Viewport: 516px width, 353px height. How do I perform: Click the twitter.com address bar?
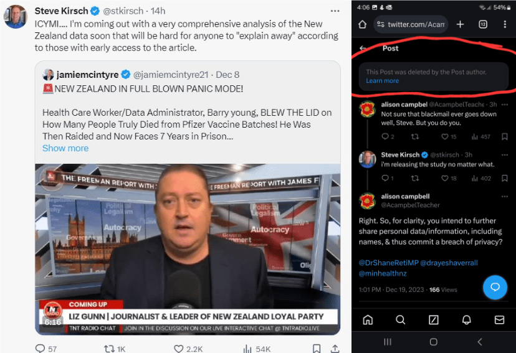[x=410, y=24]
